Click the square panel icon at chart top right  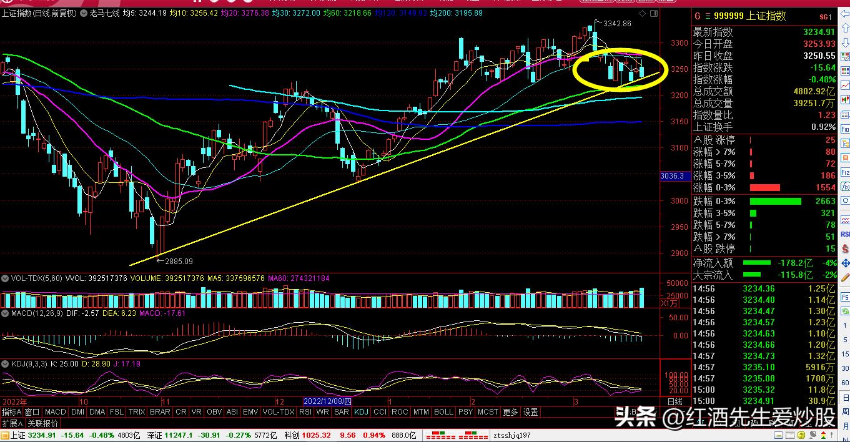[654, 14]
